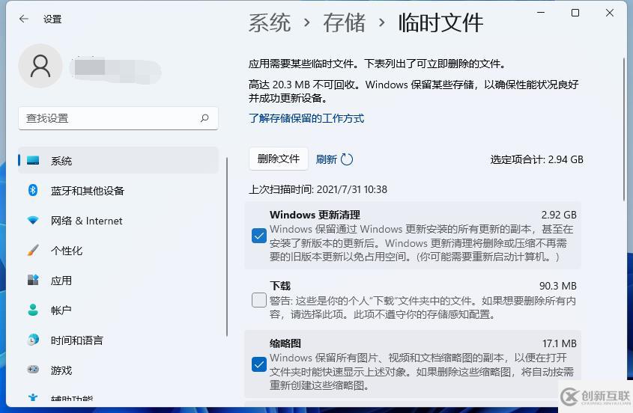
Task: Click the Bluetooth icon in sidebar
Action: [x=33, y=190]
